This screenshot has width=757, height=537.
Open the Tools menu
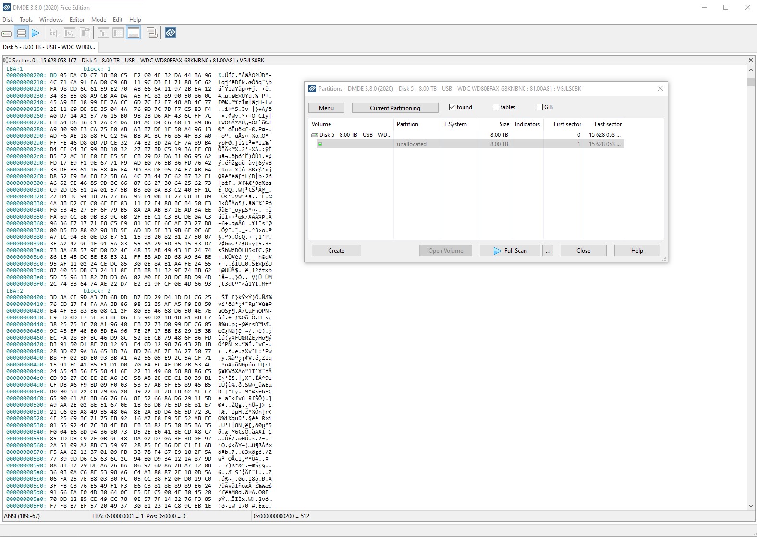[26, 20]
